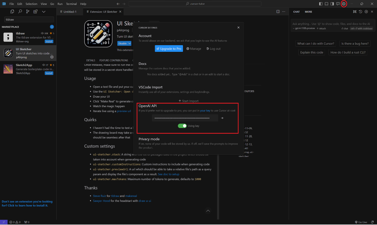This screenshot has width=377, height=225.
Task: Focus the OpenAI API key input field
Action: (x=185, y=118)
